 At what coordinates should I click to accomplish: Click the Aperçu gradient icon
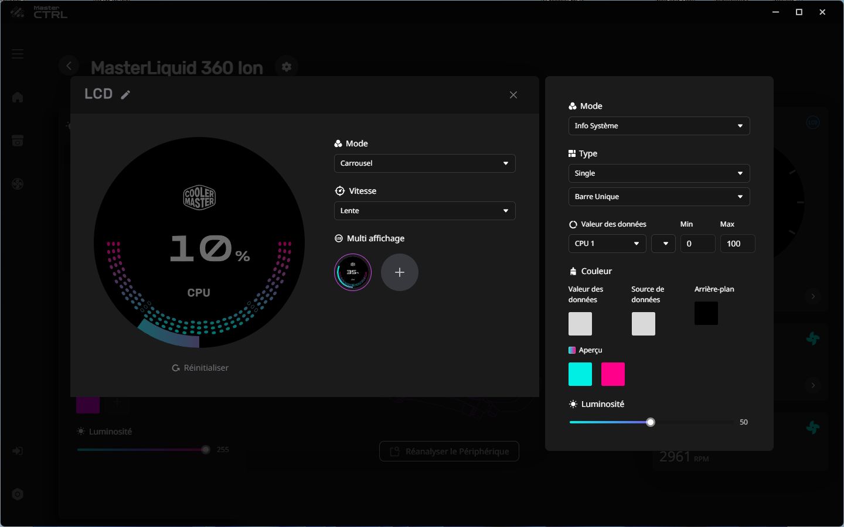pos(572,350)
